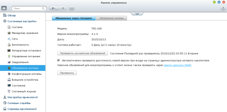Click the search magnifier icon
This screenshot has width=227, height=112.
click(x=43, y=9)
